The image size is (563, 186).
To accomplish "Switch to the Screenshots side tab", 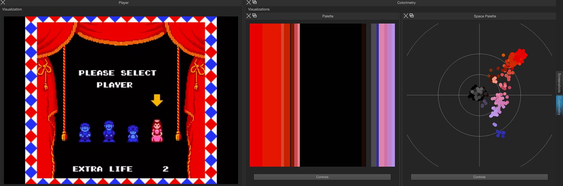I will pos(559,83).
